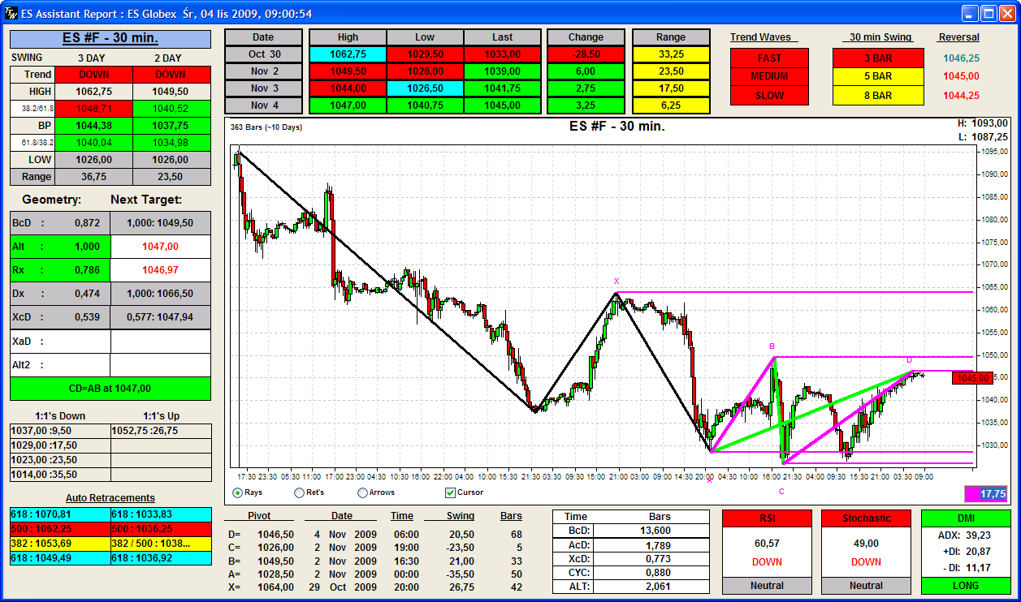Maximize the ES Assistant Report window
Viewport: 1021px width, 602px height.
[989, 14]
